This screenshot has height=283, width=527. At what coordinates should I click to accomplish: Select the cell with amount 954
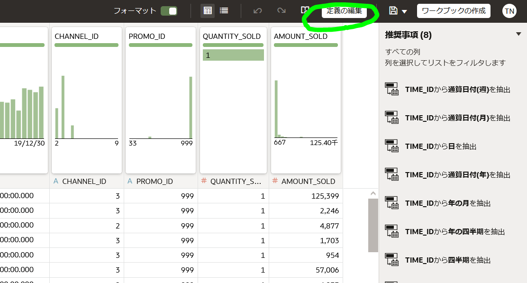(306, 255)
